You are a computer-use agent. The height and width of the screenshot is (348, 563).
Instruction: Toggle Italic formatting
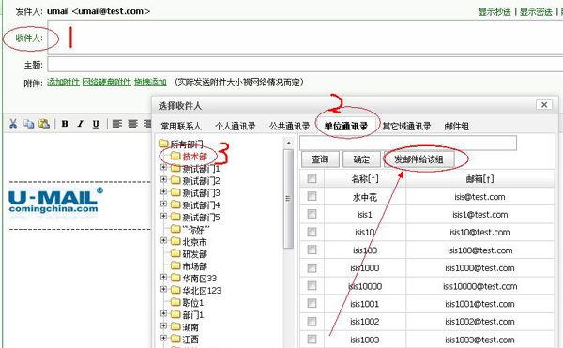tap(81, 124)
